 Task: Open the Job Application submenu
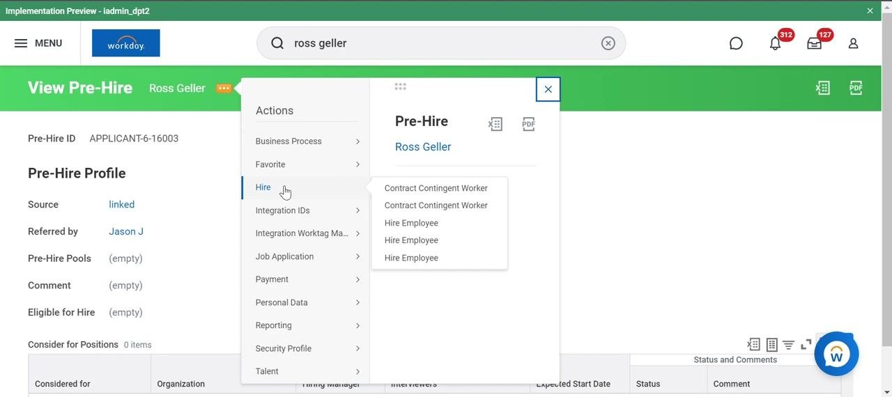[x=307, y=256]
